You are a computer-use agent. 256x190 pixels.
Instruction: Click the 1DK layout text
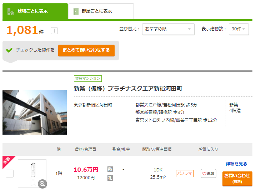pos(158,170)
